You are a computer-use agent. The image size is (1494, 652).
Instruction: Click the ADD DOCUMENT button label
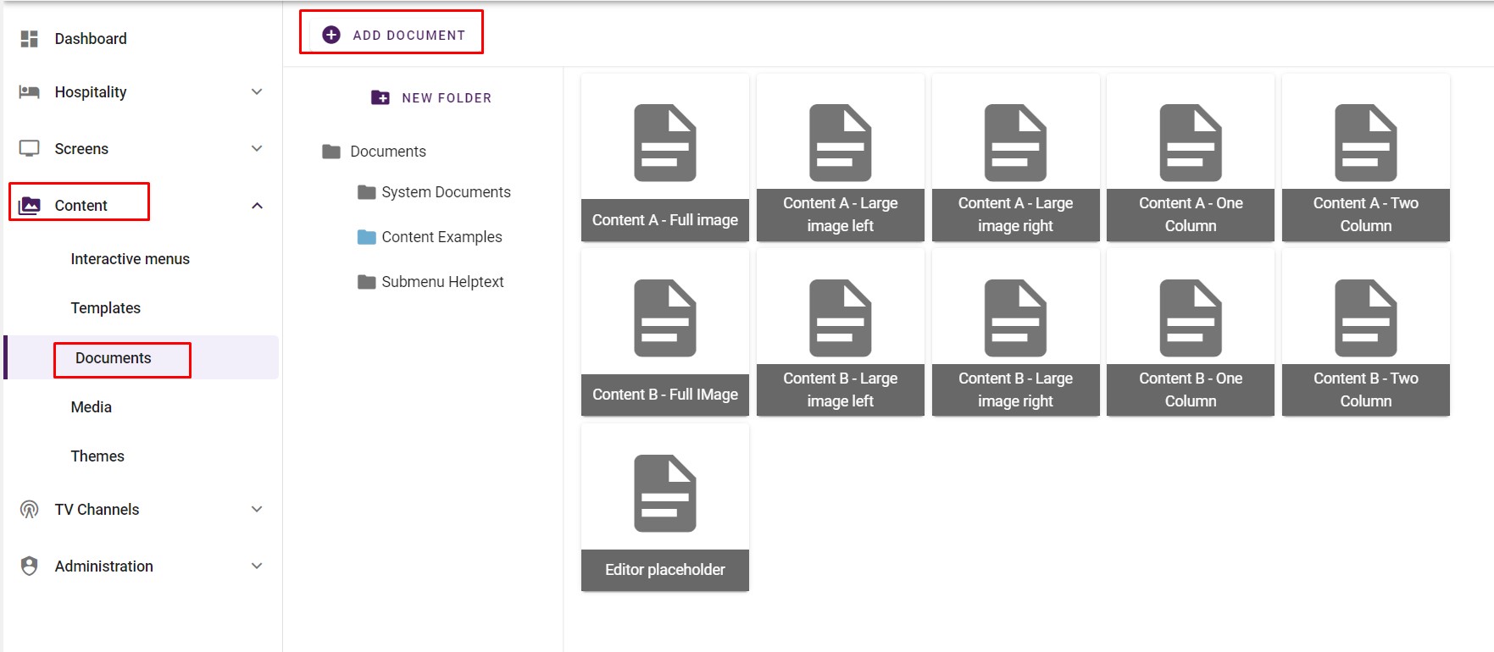(x=409, y=36)
